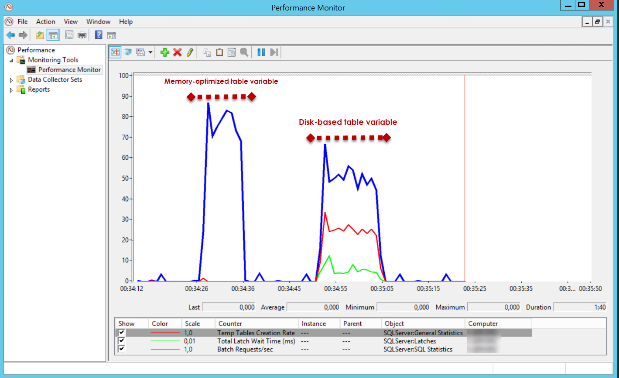Image resolution: width=619 pixels, height=378 pixels.
Task: Click the Duration value field
Action: pos(580,307)
